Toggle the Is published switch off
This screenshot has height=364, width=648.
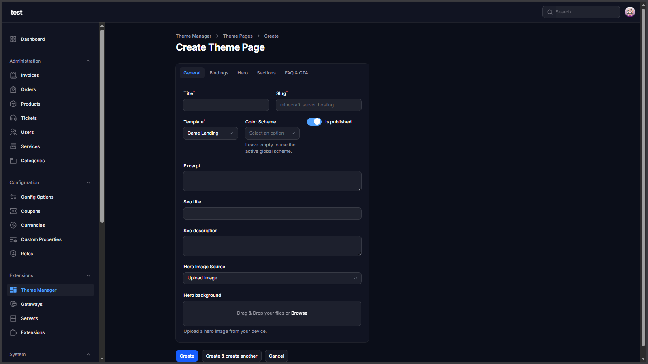click(x=314, y=122)
